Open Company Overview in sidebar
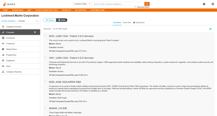Screen dimensions: 217x116 (20, 27)
